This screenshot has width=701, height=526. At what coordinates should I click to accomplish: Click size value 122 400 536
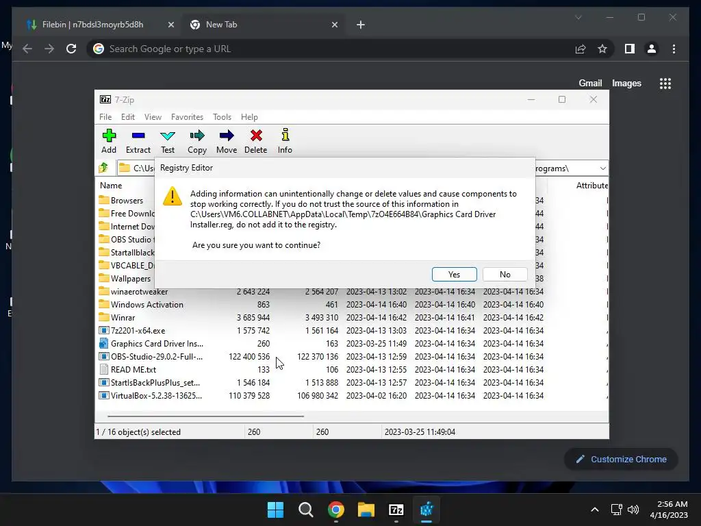point(249,356)
